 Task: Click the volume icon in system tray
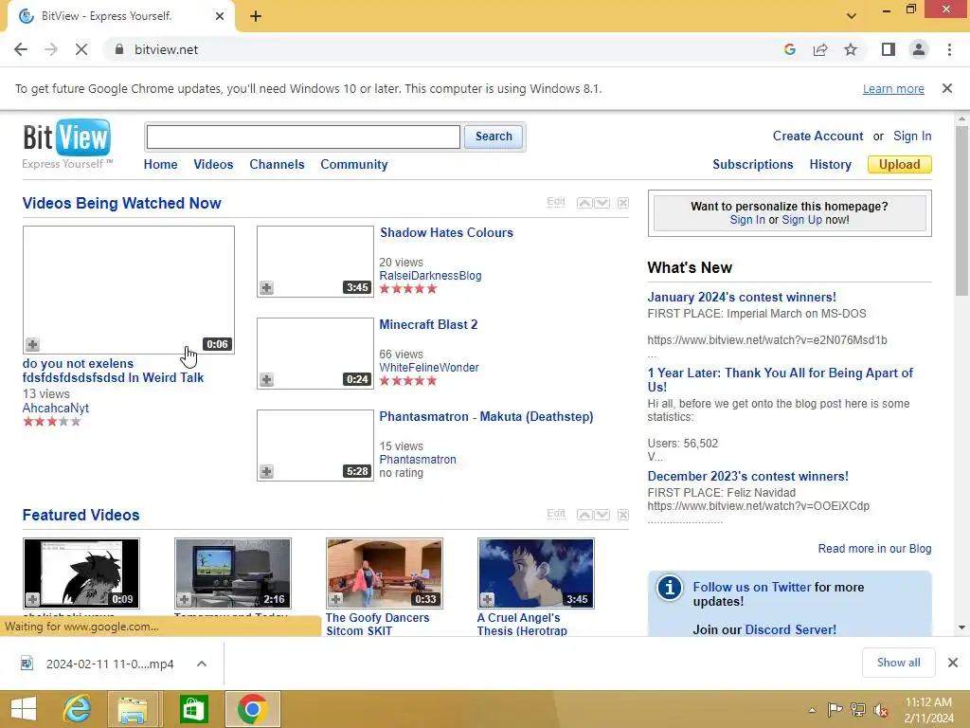point(880,710)
